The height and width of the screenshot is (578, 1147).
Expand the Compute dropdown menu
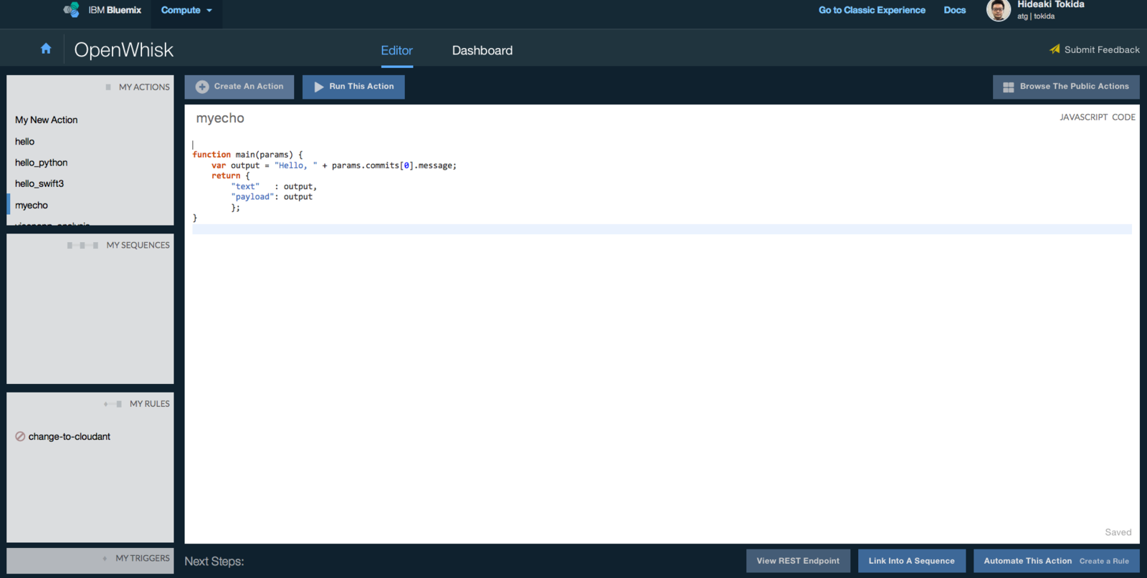(186, 10)
